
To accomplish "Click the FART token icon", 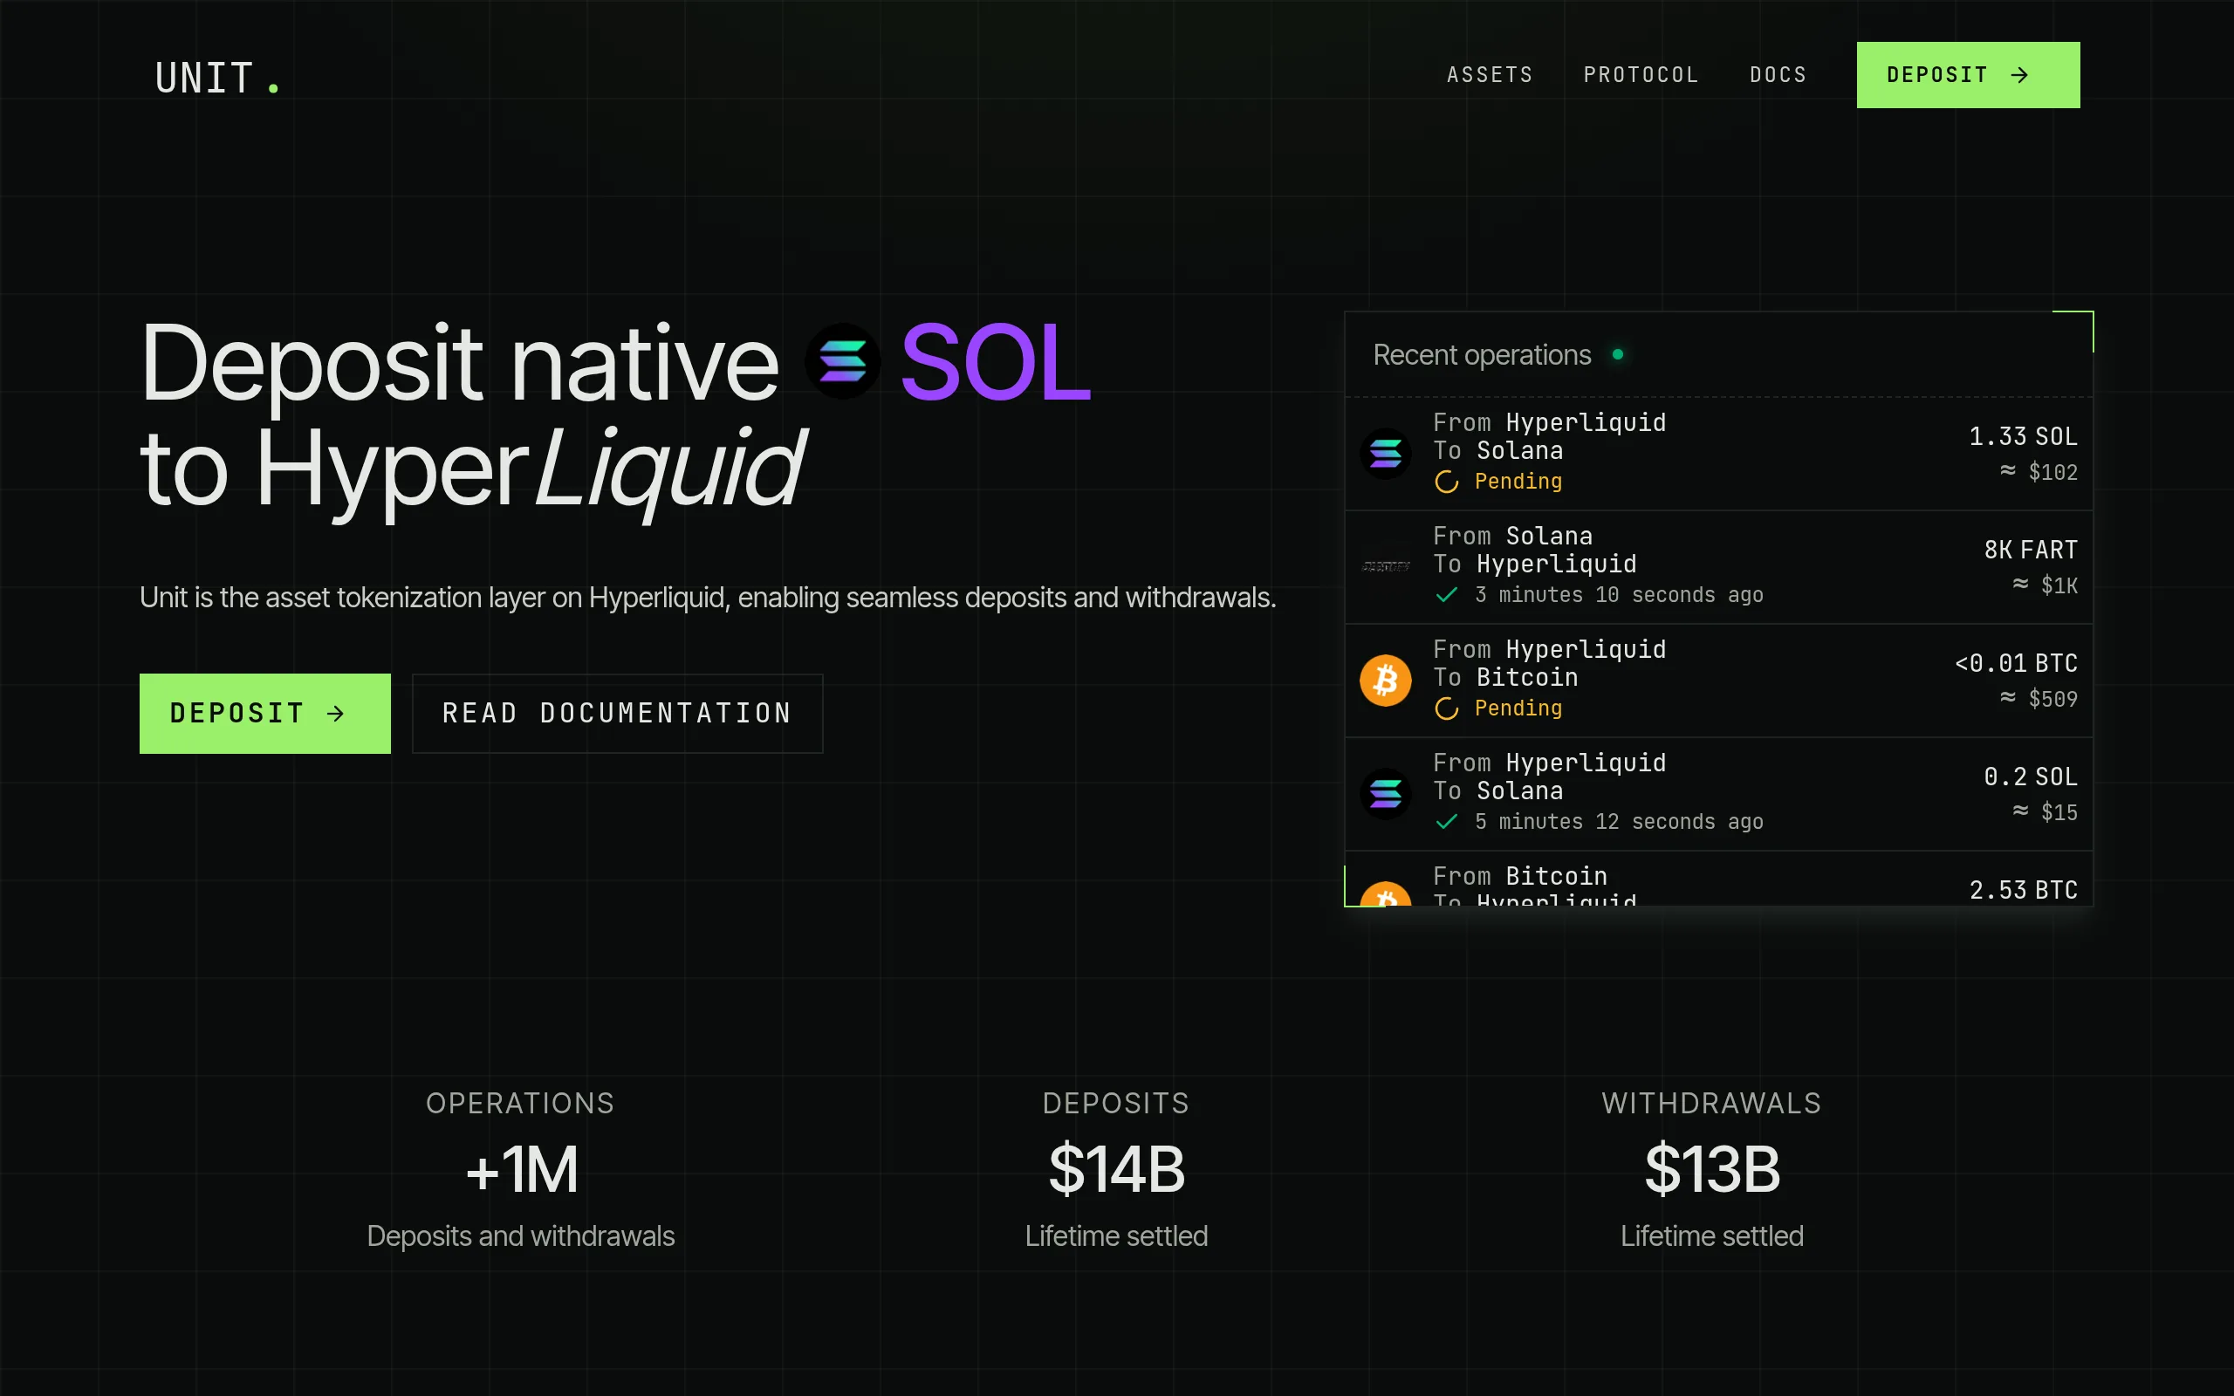I will click(1385, 566).
